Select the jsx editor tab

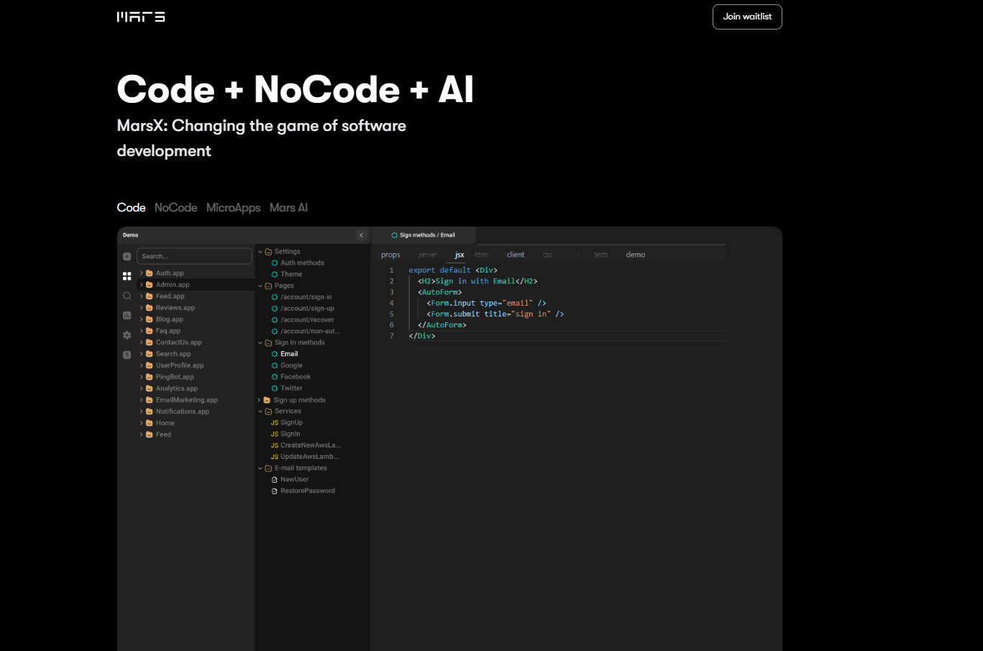460,255
